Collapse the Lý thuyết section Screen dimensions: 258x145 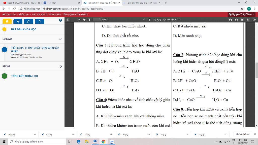60,39
